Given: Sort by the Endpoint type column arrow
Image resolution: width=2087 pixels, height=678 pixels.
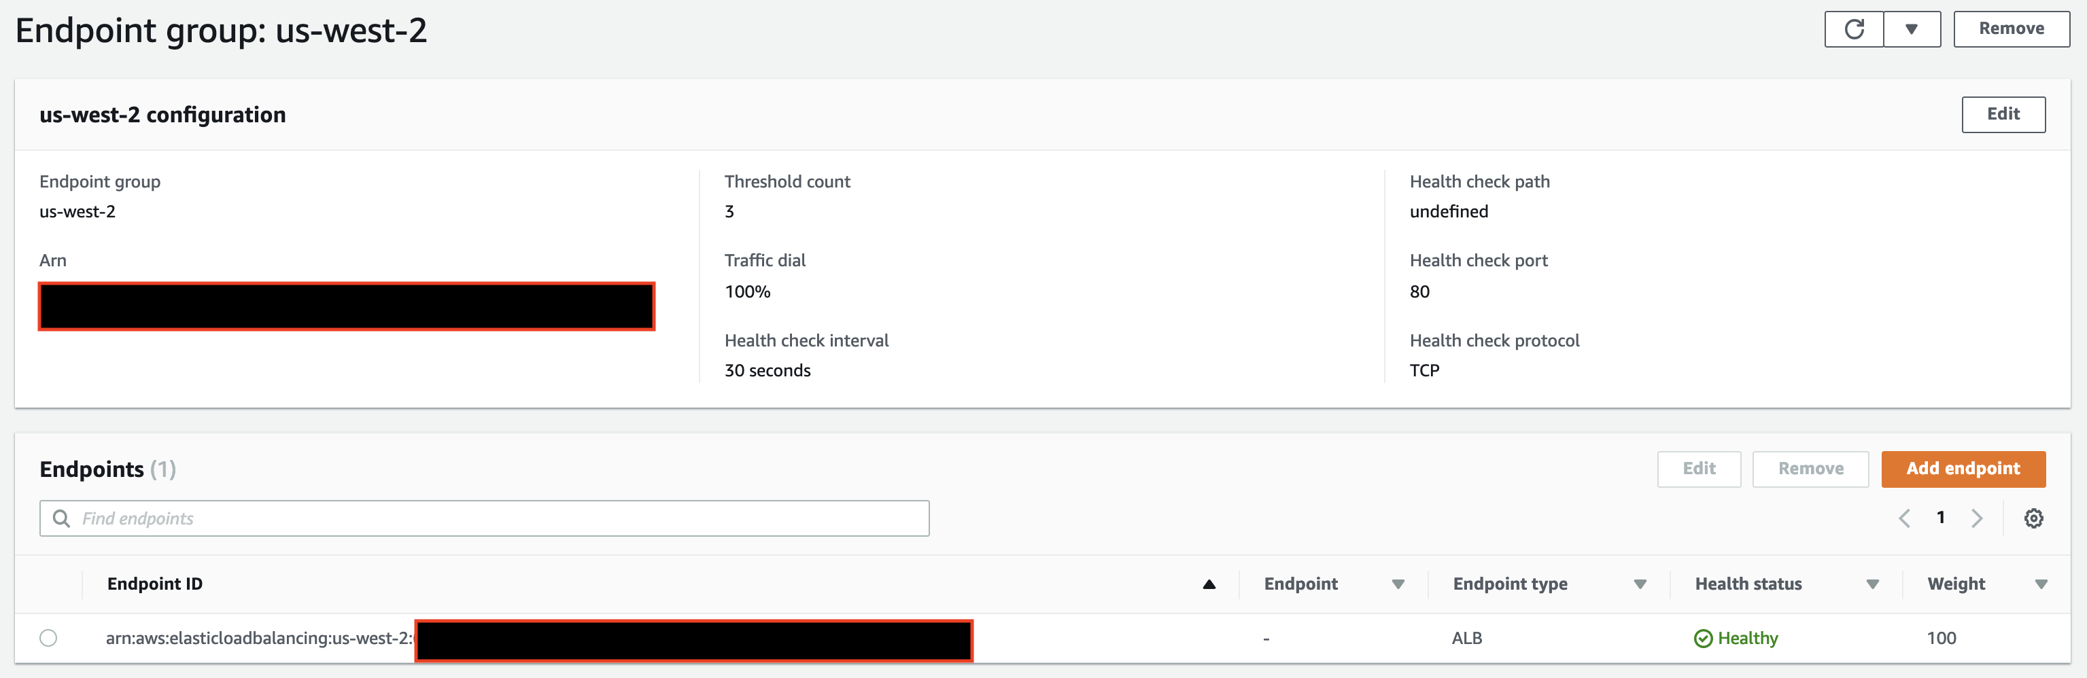Looking at the screenshot, I should (1640, 584).
